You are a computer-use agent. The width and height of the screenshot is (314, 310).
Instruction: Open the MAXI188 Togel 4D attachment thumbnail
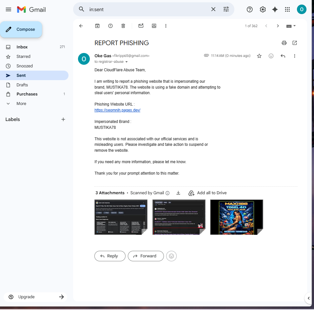[x=237, y=217]
